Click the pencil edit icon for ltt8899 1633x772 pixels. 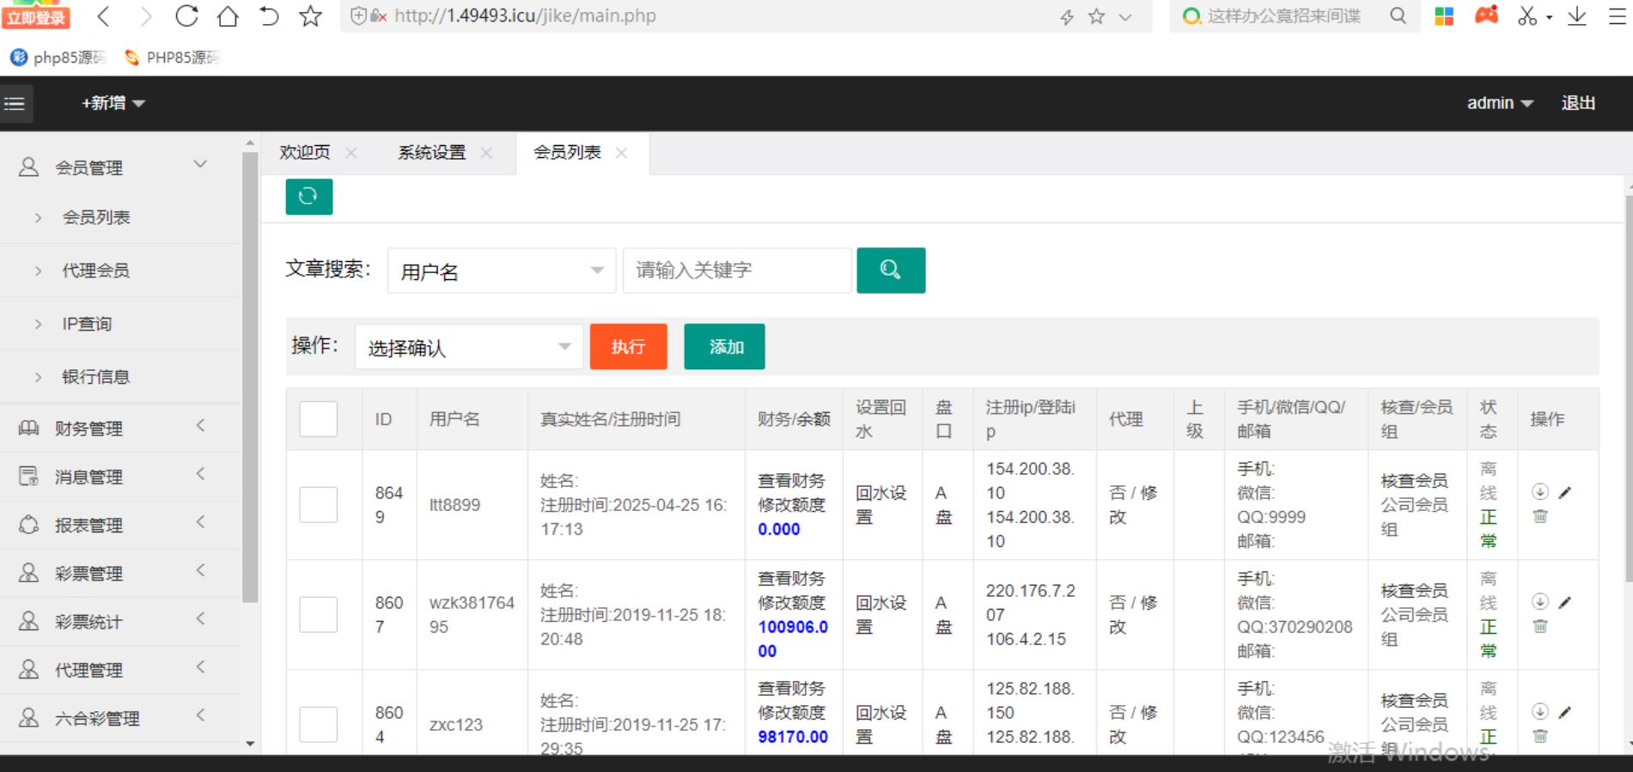coord(1564,492)
